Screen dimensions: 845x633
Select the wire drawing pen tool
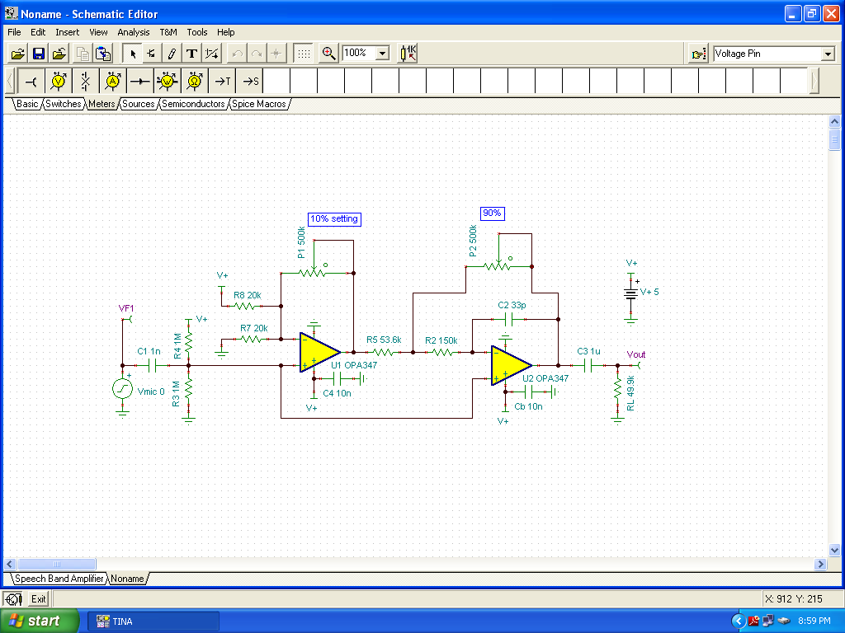pos(172,54)
